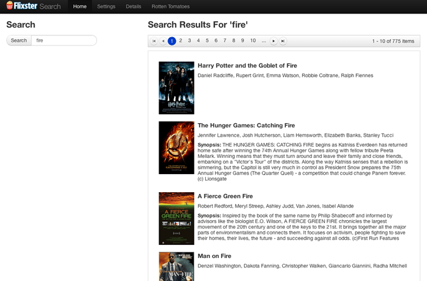Viewport: 427px width, 281px height.
Task: Click 'Harry Potter and the Goblet of Fire' title
Action: point(247,66)
